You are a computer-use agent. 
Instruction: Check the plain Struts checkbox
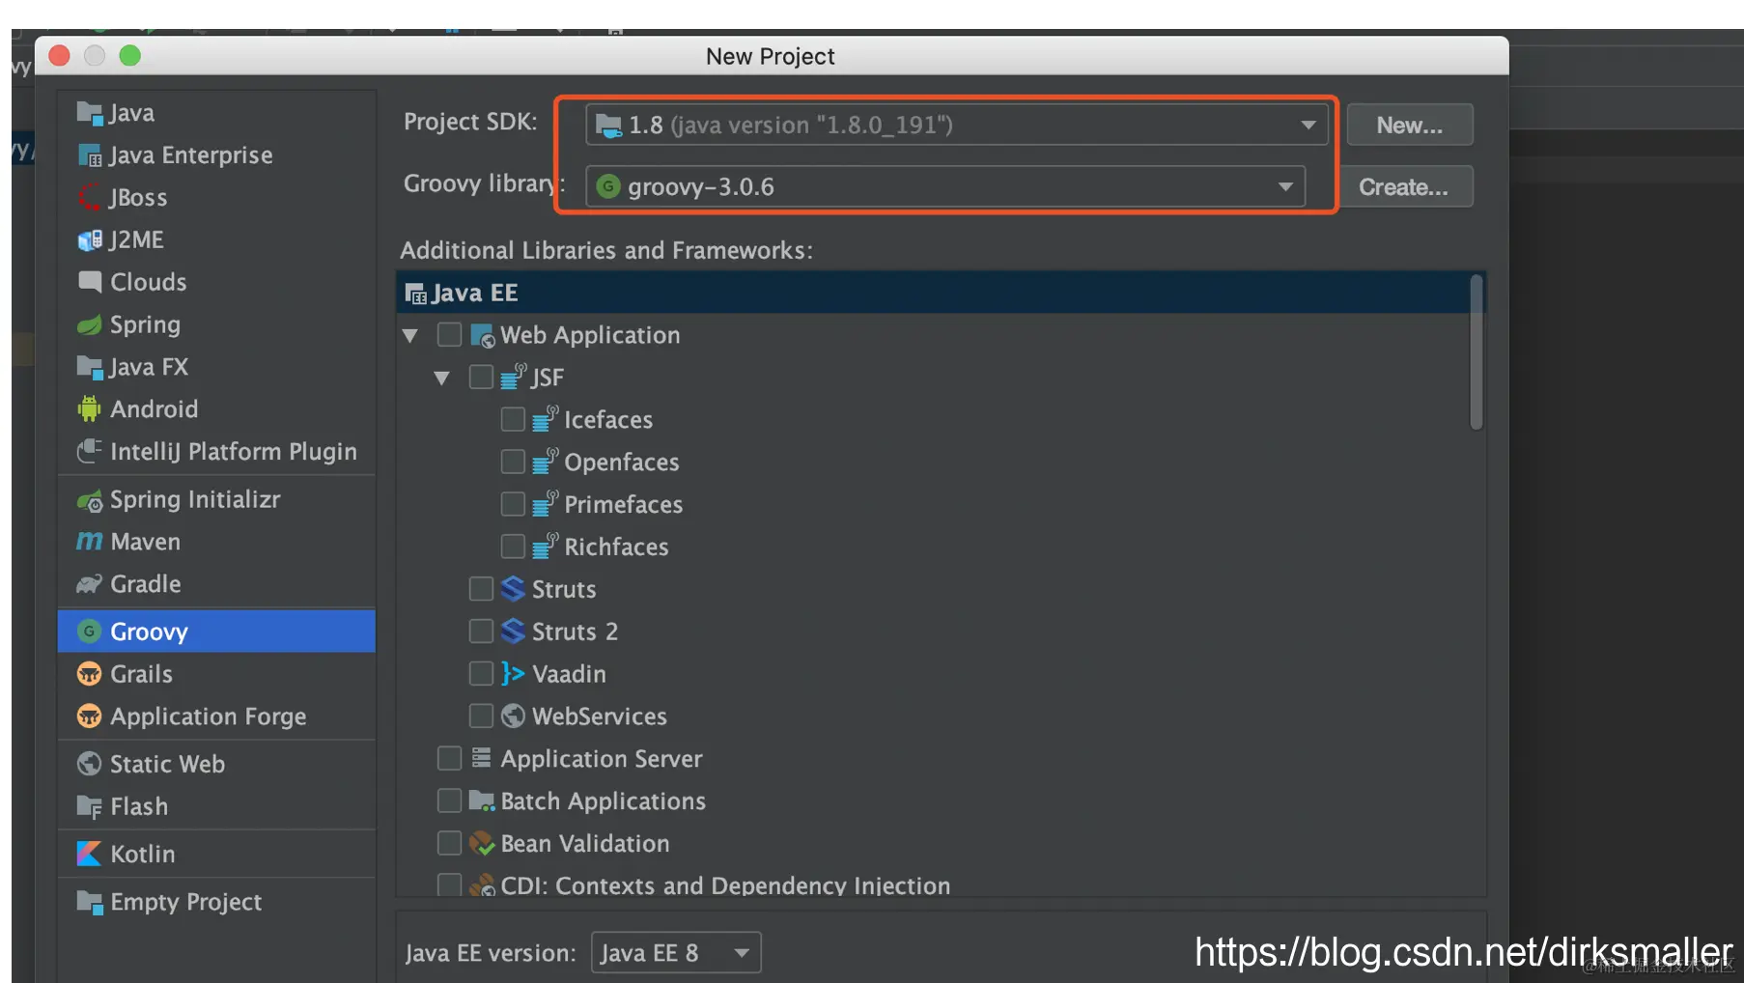pyautogui.click(x=481, y=589)
